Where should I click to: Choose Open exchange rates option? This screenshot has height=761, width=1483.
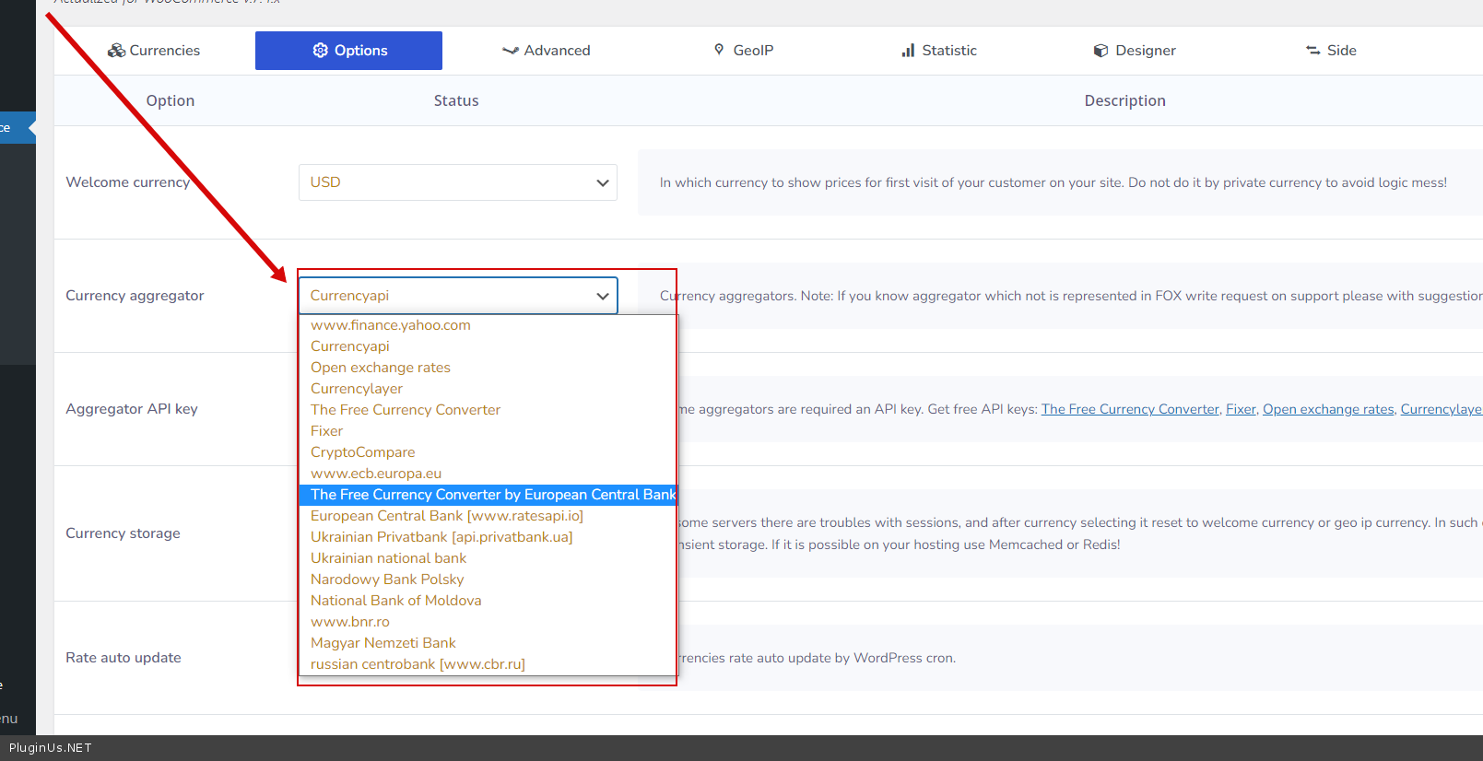click(x=380, y=368)
